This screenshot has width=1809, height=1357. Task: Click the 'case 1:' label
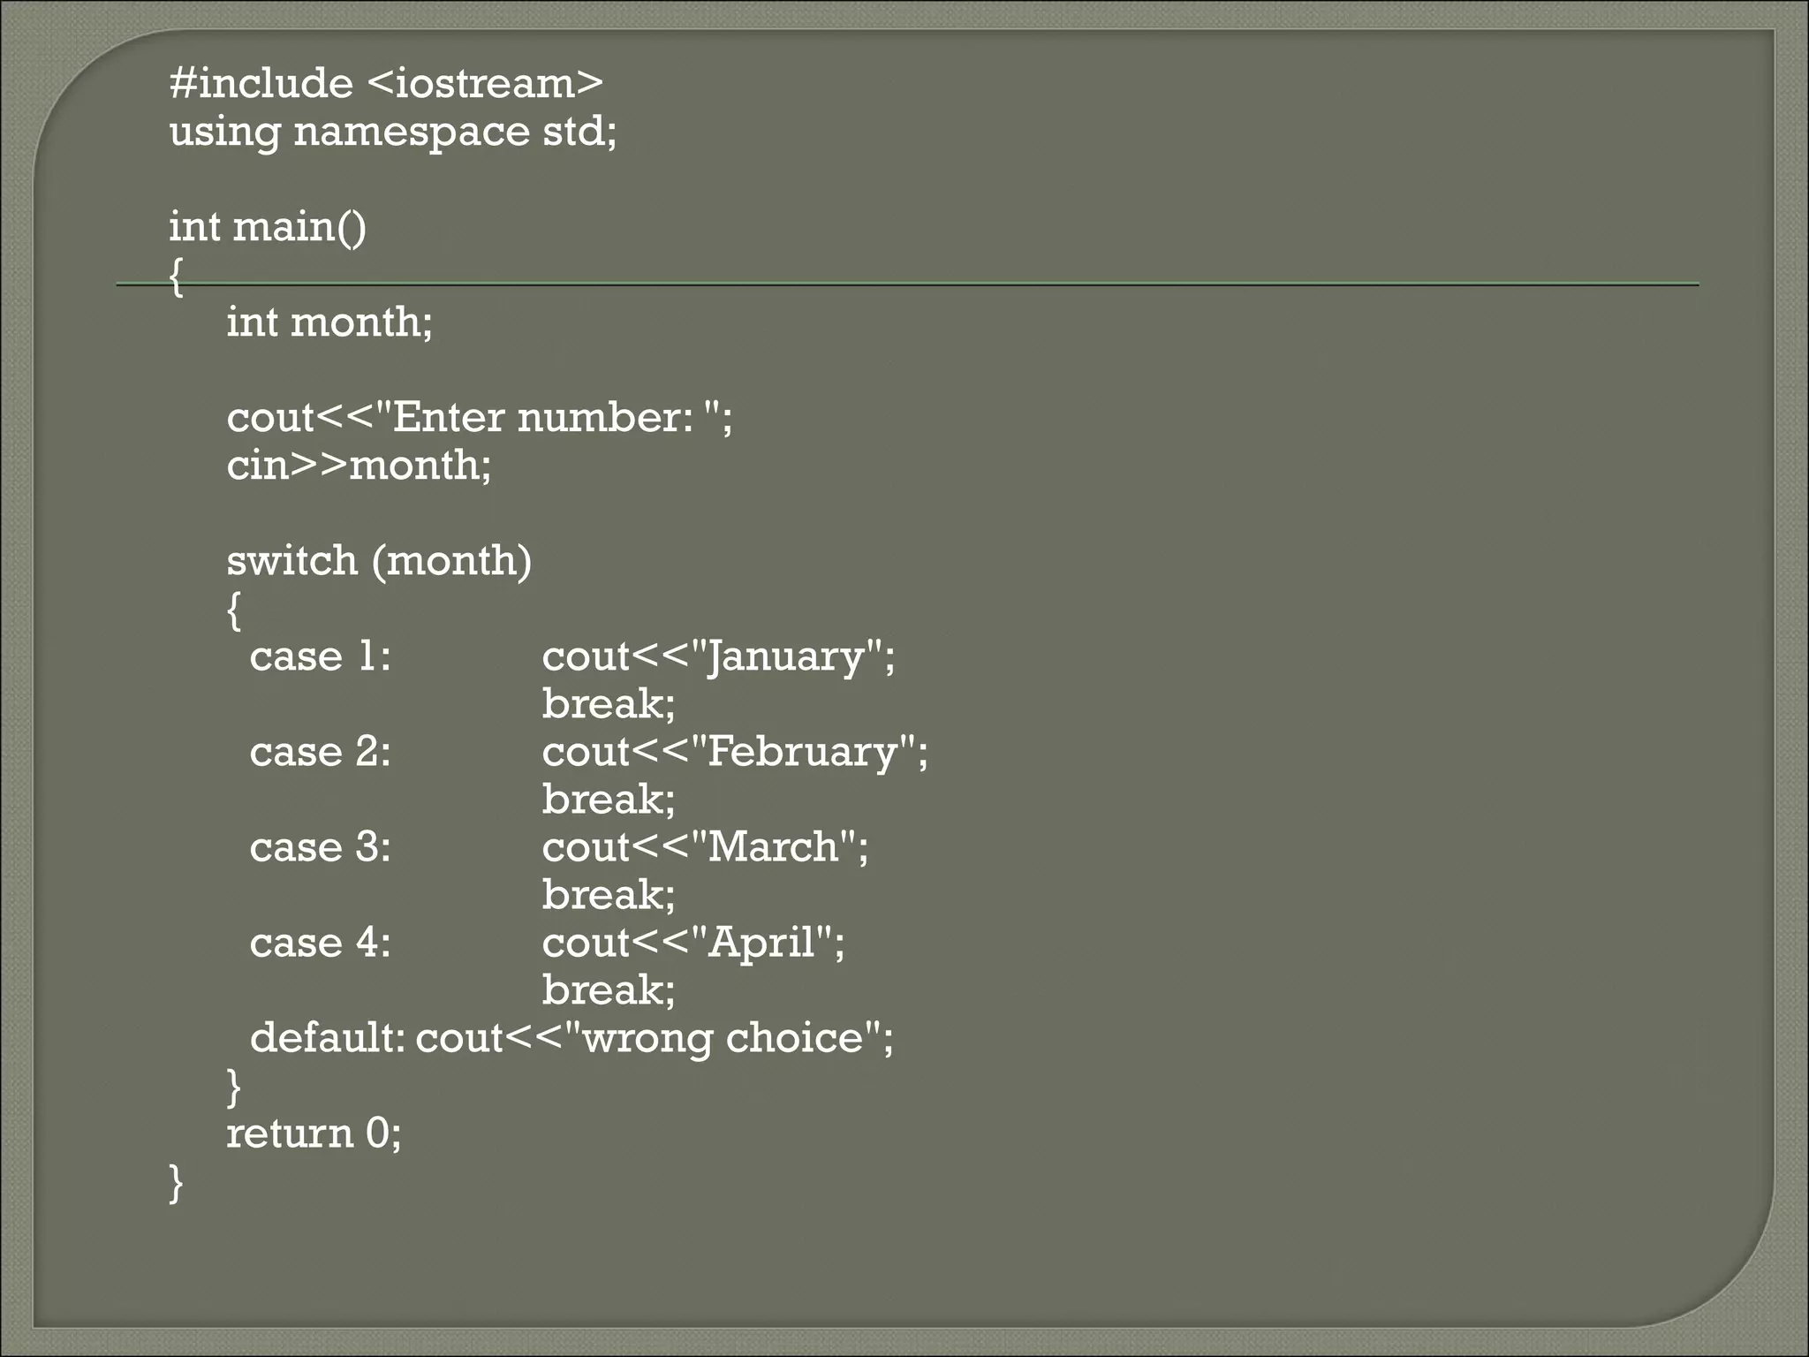pos(320,656)
